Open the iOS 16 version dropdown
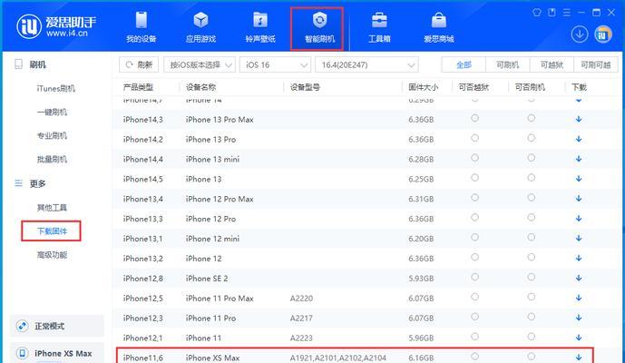 point(275,64)
